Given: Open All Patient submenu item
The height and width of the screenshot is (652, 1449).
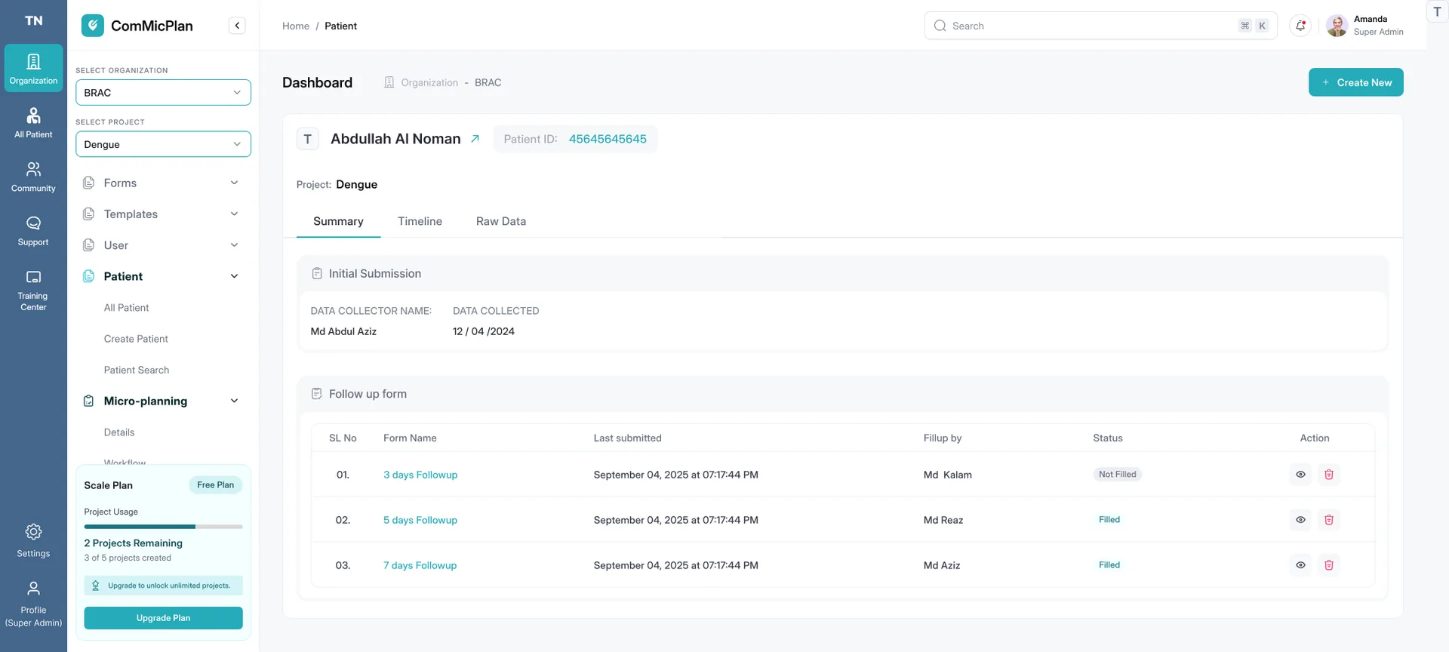Looking at the screenshot, I should [x=126, y=308].
